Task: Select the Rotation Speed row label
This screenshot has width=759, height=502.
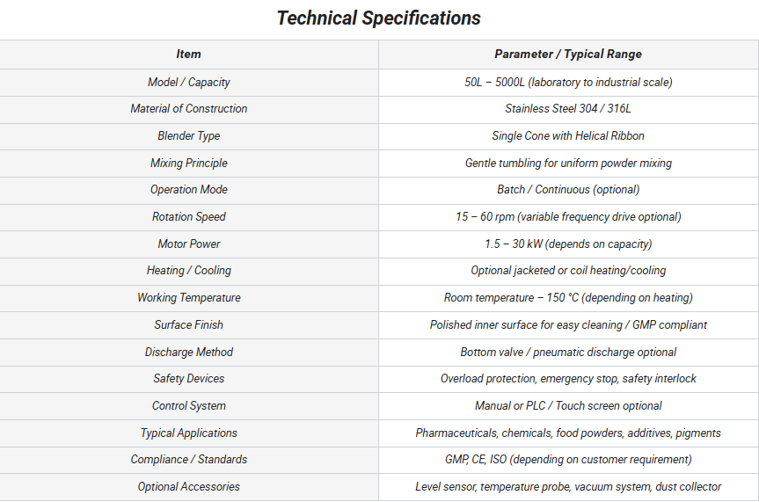Action: [188, 217]
